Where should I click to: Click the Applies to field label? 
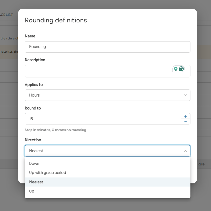coord(34,85)
